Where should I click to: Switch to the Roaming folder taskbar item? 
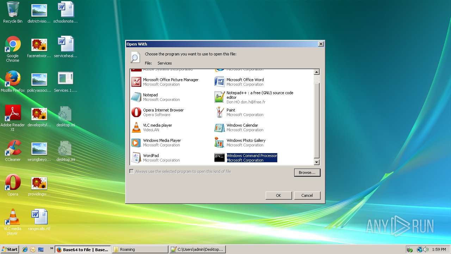pyautogui.click(x=140, y=249)
